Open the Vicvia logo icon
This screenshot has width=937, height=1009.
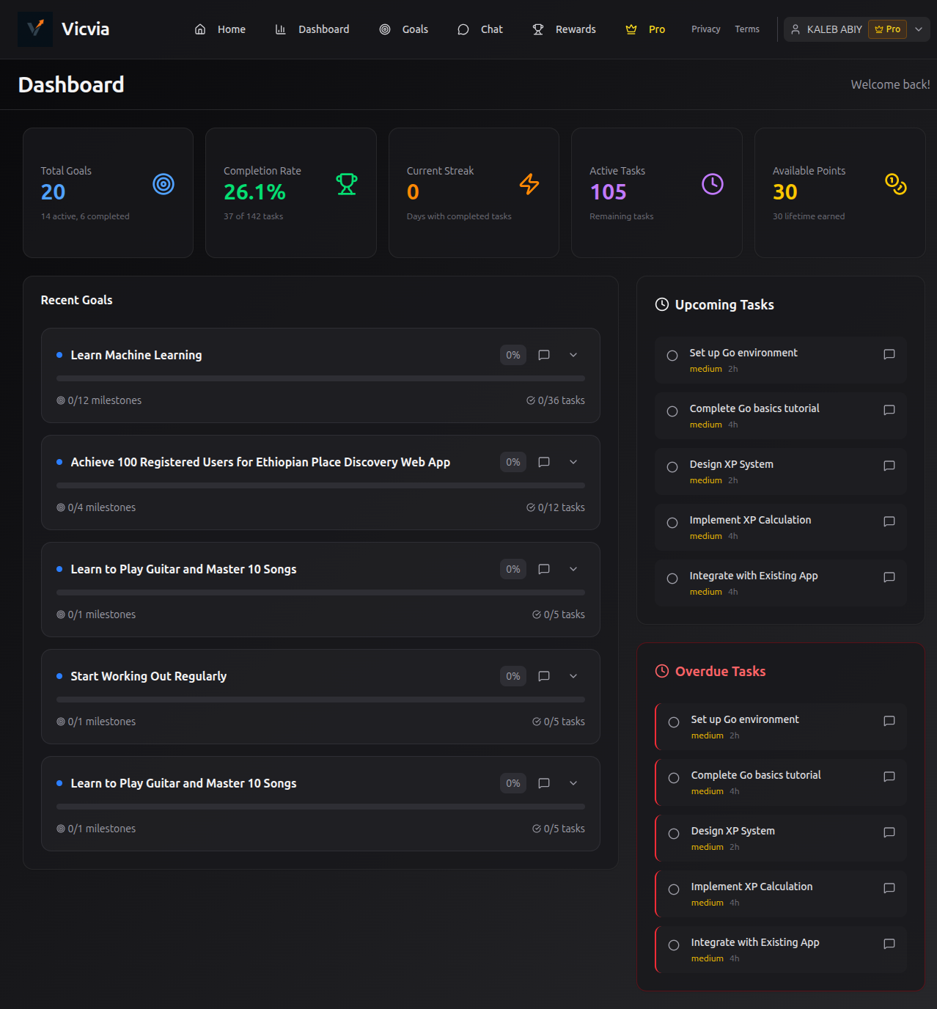tap(34, 29)
